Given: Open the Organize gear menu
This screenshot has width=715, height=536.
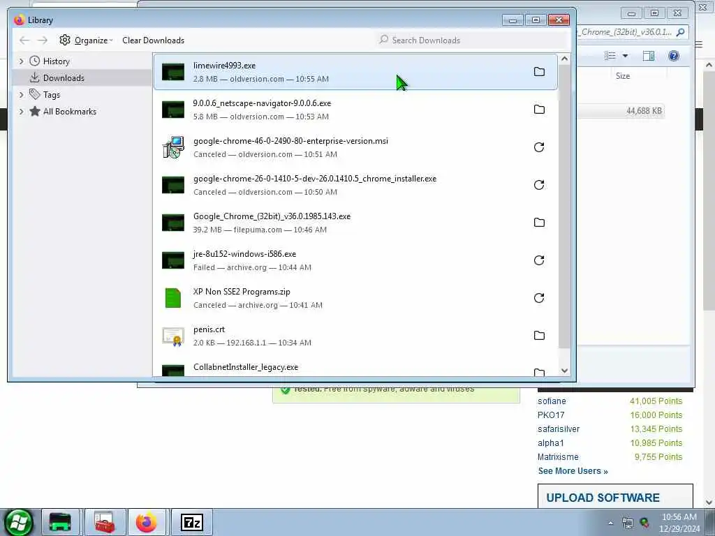Looking at the screenshot, I should coord(86,40).
